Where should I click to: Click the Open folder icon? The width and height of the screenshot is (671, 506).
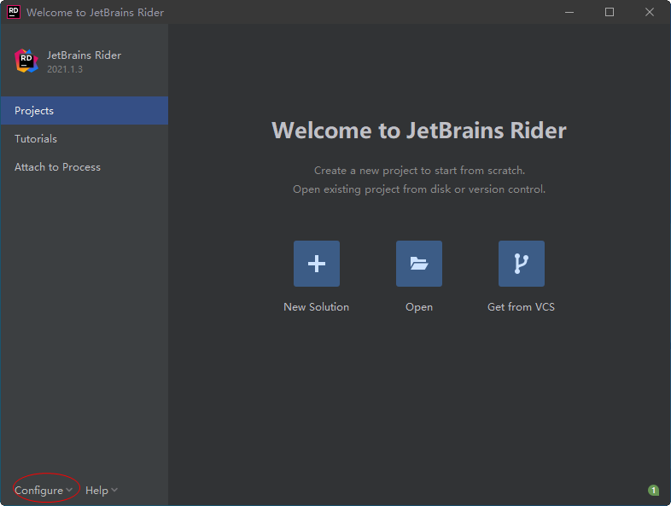419,264
